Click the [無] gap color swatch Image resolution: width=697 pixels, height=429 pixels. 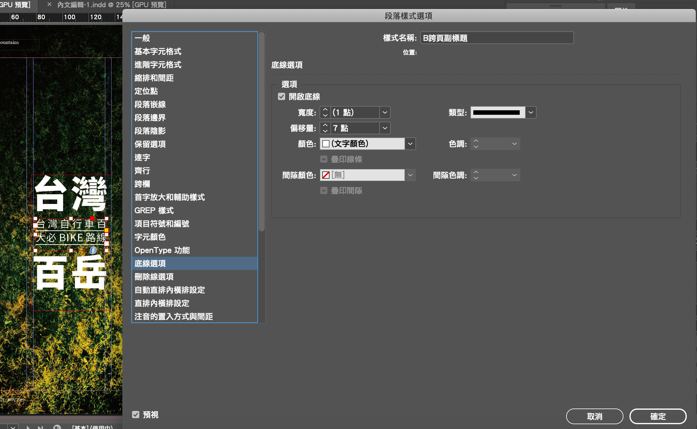pyautogui.click(x=326, y=175)
